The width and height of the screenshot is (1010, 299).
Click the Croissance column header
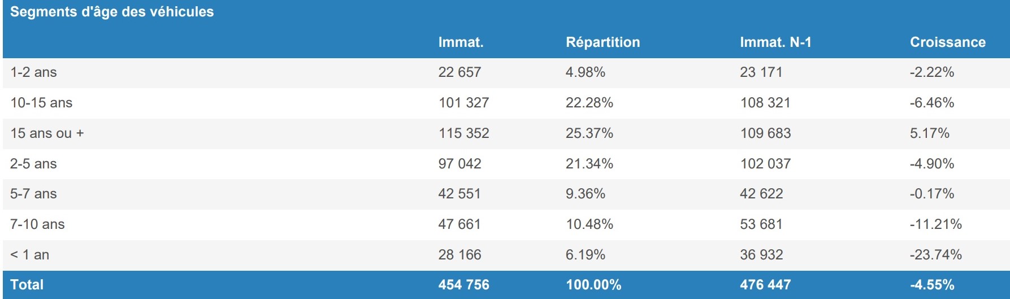pos(947,42)
